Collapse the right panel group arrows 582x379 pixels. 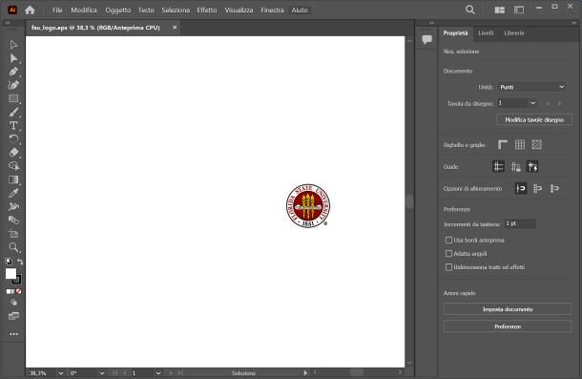pos(573,23)
